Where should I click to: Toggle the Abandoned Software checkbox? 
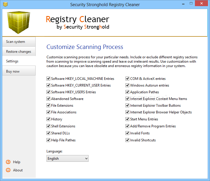pos(48,99)
